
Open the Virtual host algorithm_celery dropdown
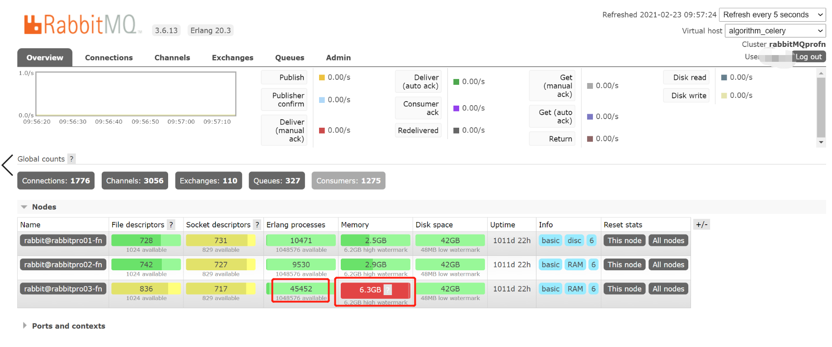click(x=776, y=31)
